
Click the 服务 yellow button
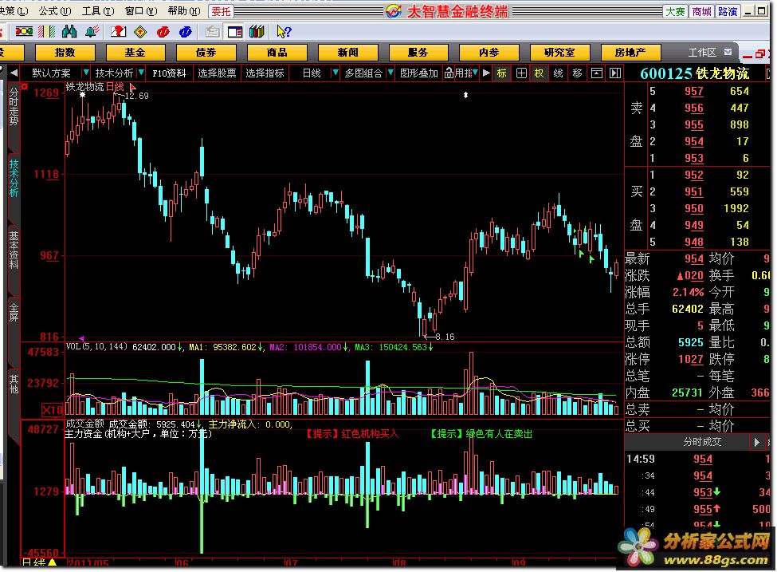418,52
